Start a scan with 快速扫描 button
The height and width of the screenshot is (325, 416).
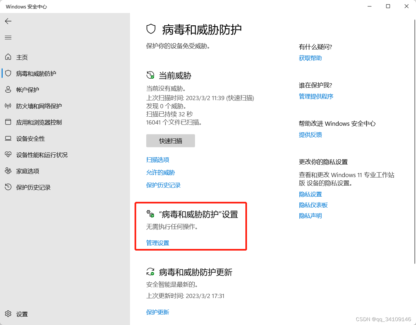[x=171, y=141]
